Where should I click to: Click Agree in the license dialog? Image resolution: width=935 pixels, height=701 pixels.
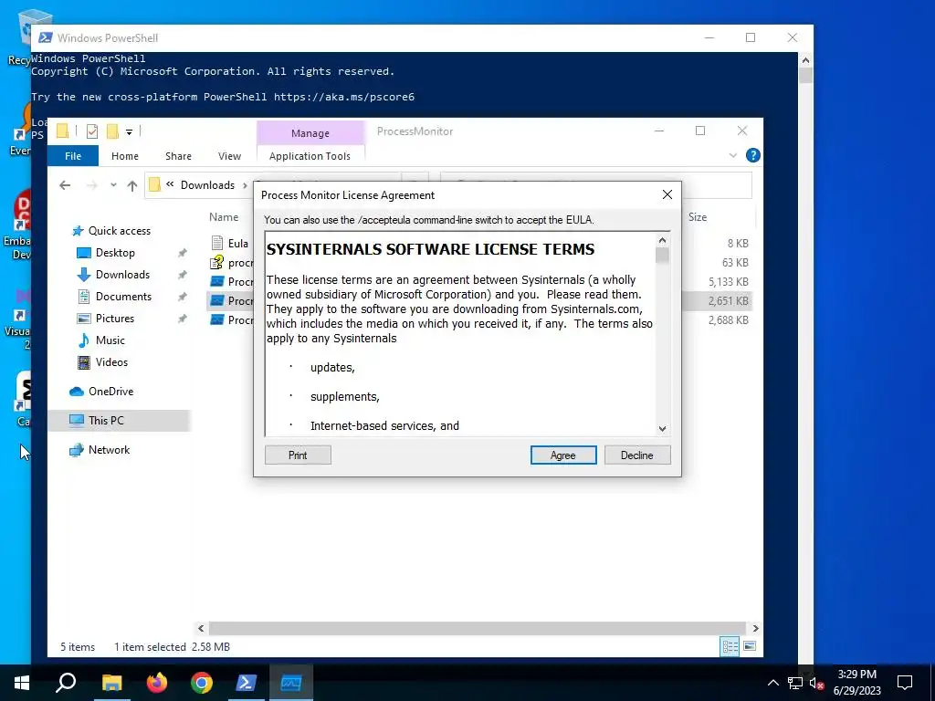point(562,455)
